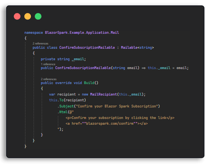
Task: Click the override keyword in Build
Action: coord(63,83)
